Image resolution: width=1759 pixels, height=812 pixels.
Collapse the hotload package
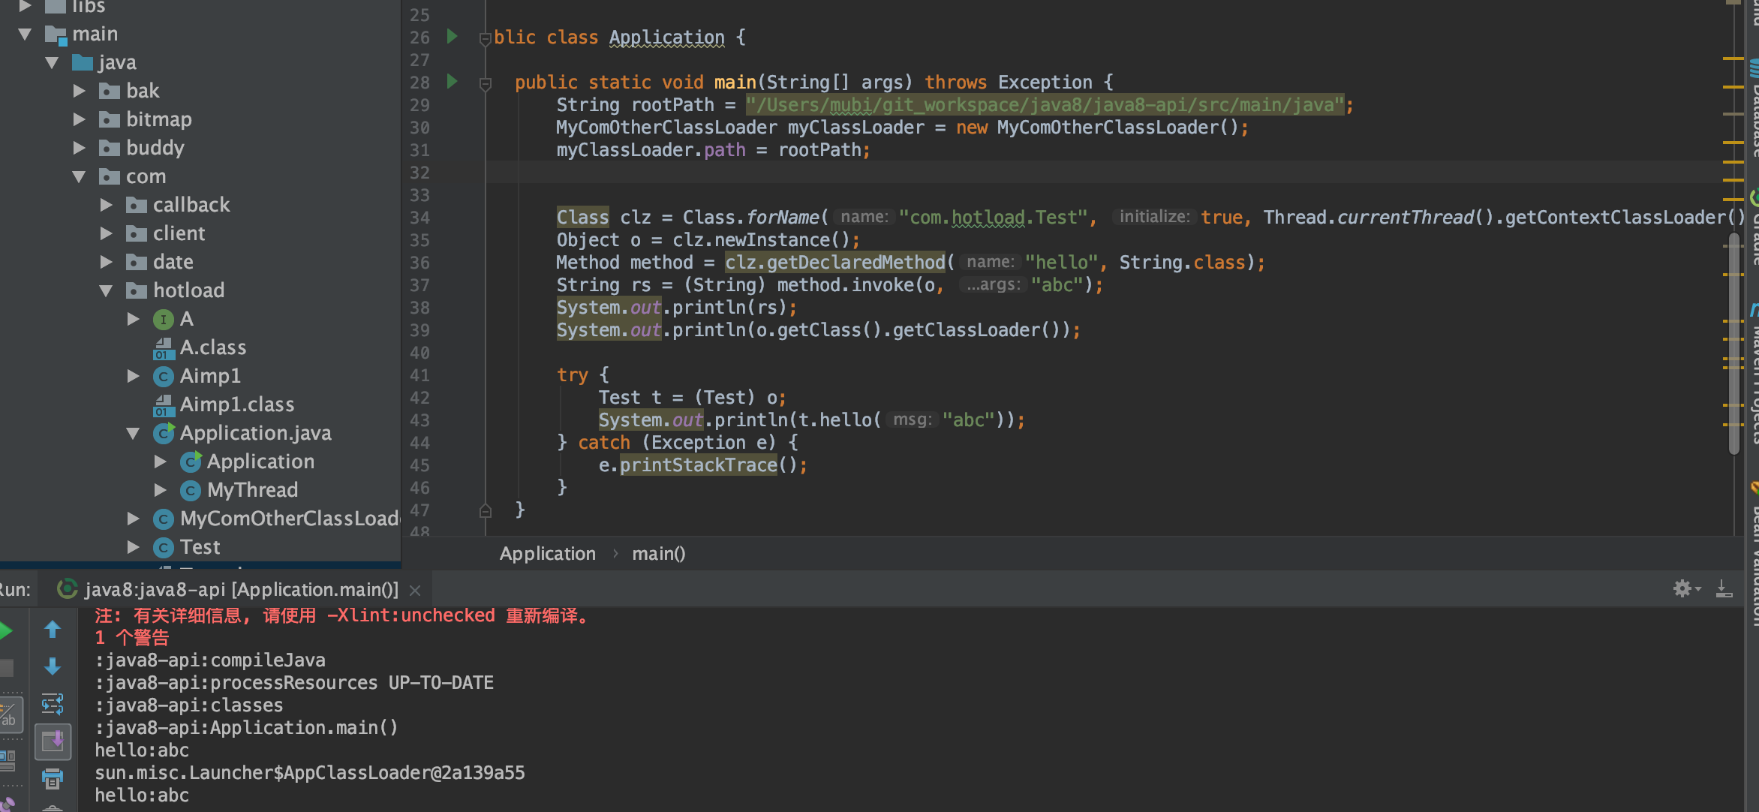point(105,290)
